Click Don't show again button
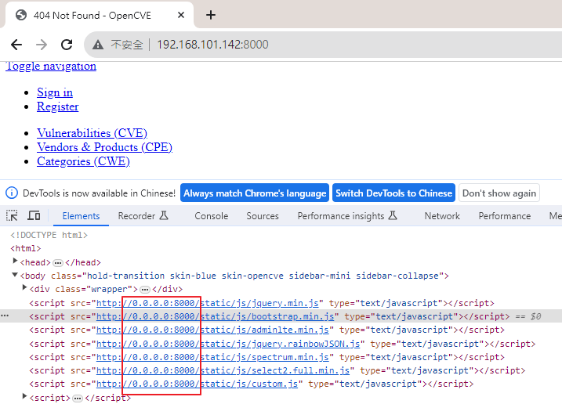 tap(499, 193)
